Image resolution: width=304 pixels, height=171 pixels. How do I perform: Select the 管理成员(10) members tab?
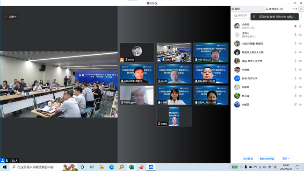click(275, 9)
